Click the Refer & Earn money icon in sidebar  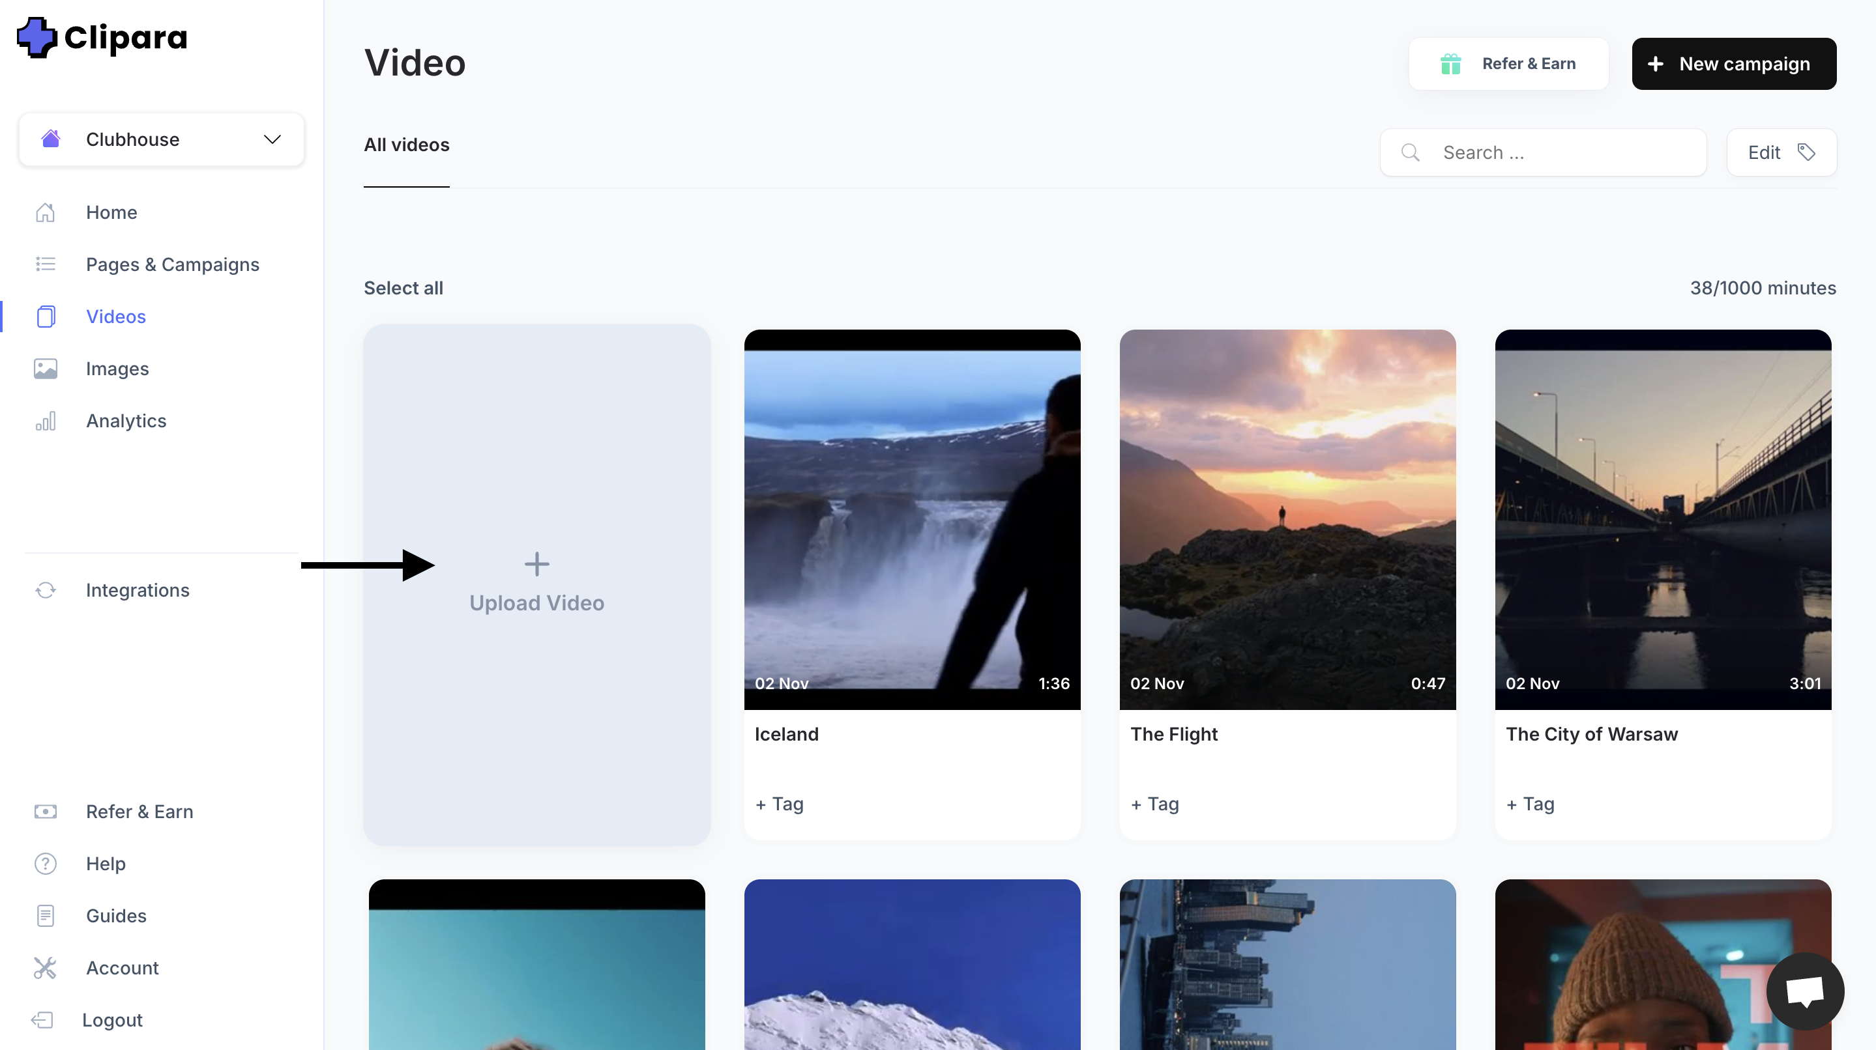[x=45, y=812]
